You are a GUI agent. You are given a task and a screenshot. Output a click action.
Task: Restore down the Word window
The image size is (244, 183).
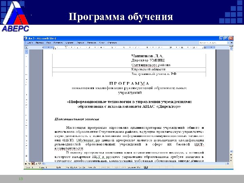pyautogui.click(x=226, y=38)
